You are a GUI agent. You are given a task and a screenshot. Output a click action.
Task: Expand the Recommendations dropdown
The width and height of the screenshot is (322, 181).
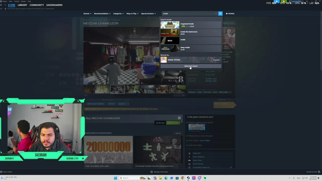coord(102,14)
